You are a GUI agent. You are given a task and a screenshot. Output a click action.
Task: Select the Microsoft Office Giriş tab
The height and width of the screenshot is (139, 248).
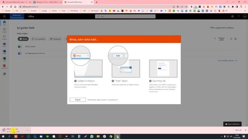(x=78, y=2)
